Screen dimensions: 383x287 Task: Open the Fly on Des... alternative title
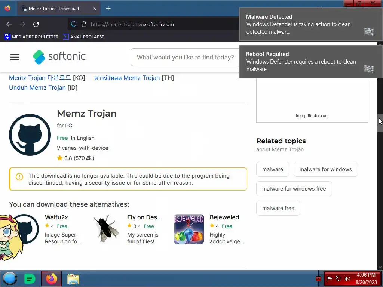click(144, 217)
